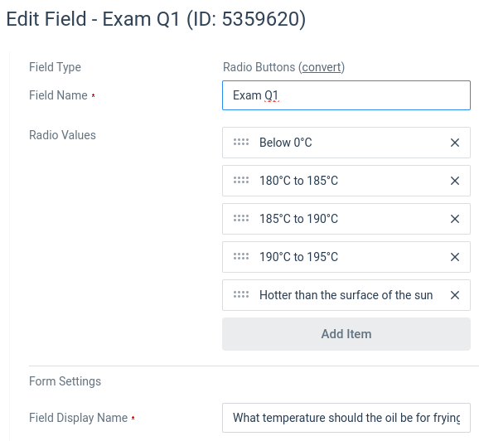Click the Add Item button
The image size is (479, 441).
click(x=346, y=334)
